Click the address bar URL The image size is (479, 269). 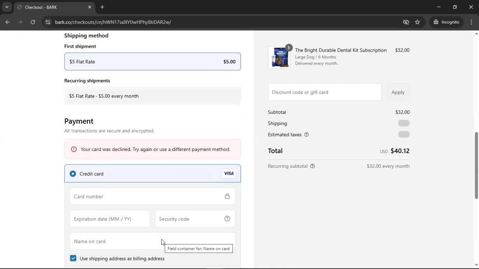click(x=113, y=22)
